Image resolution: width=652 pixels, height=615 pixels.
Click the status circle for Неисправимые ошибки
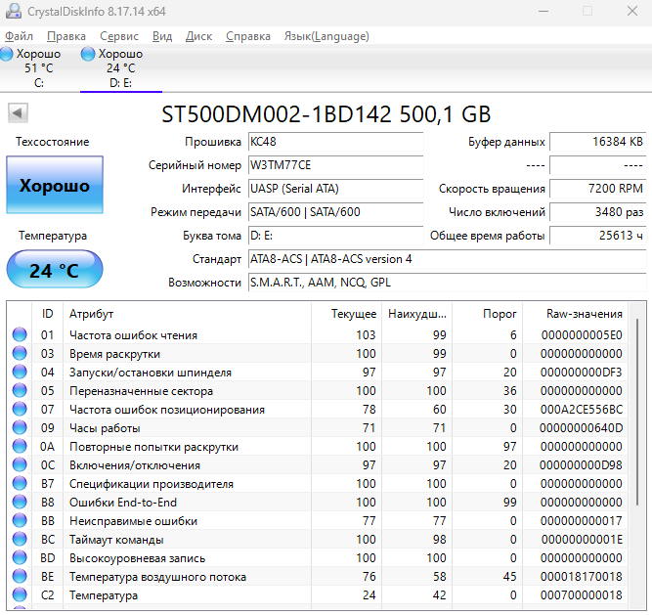tap(20, 520)
